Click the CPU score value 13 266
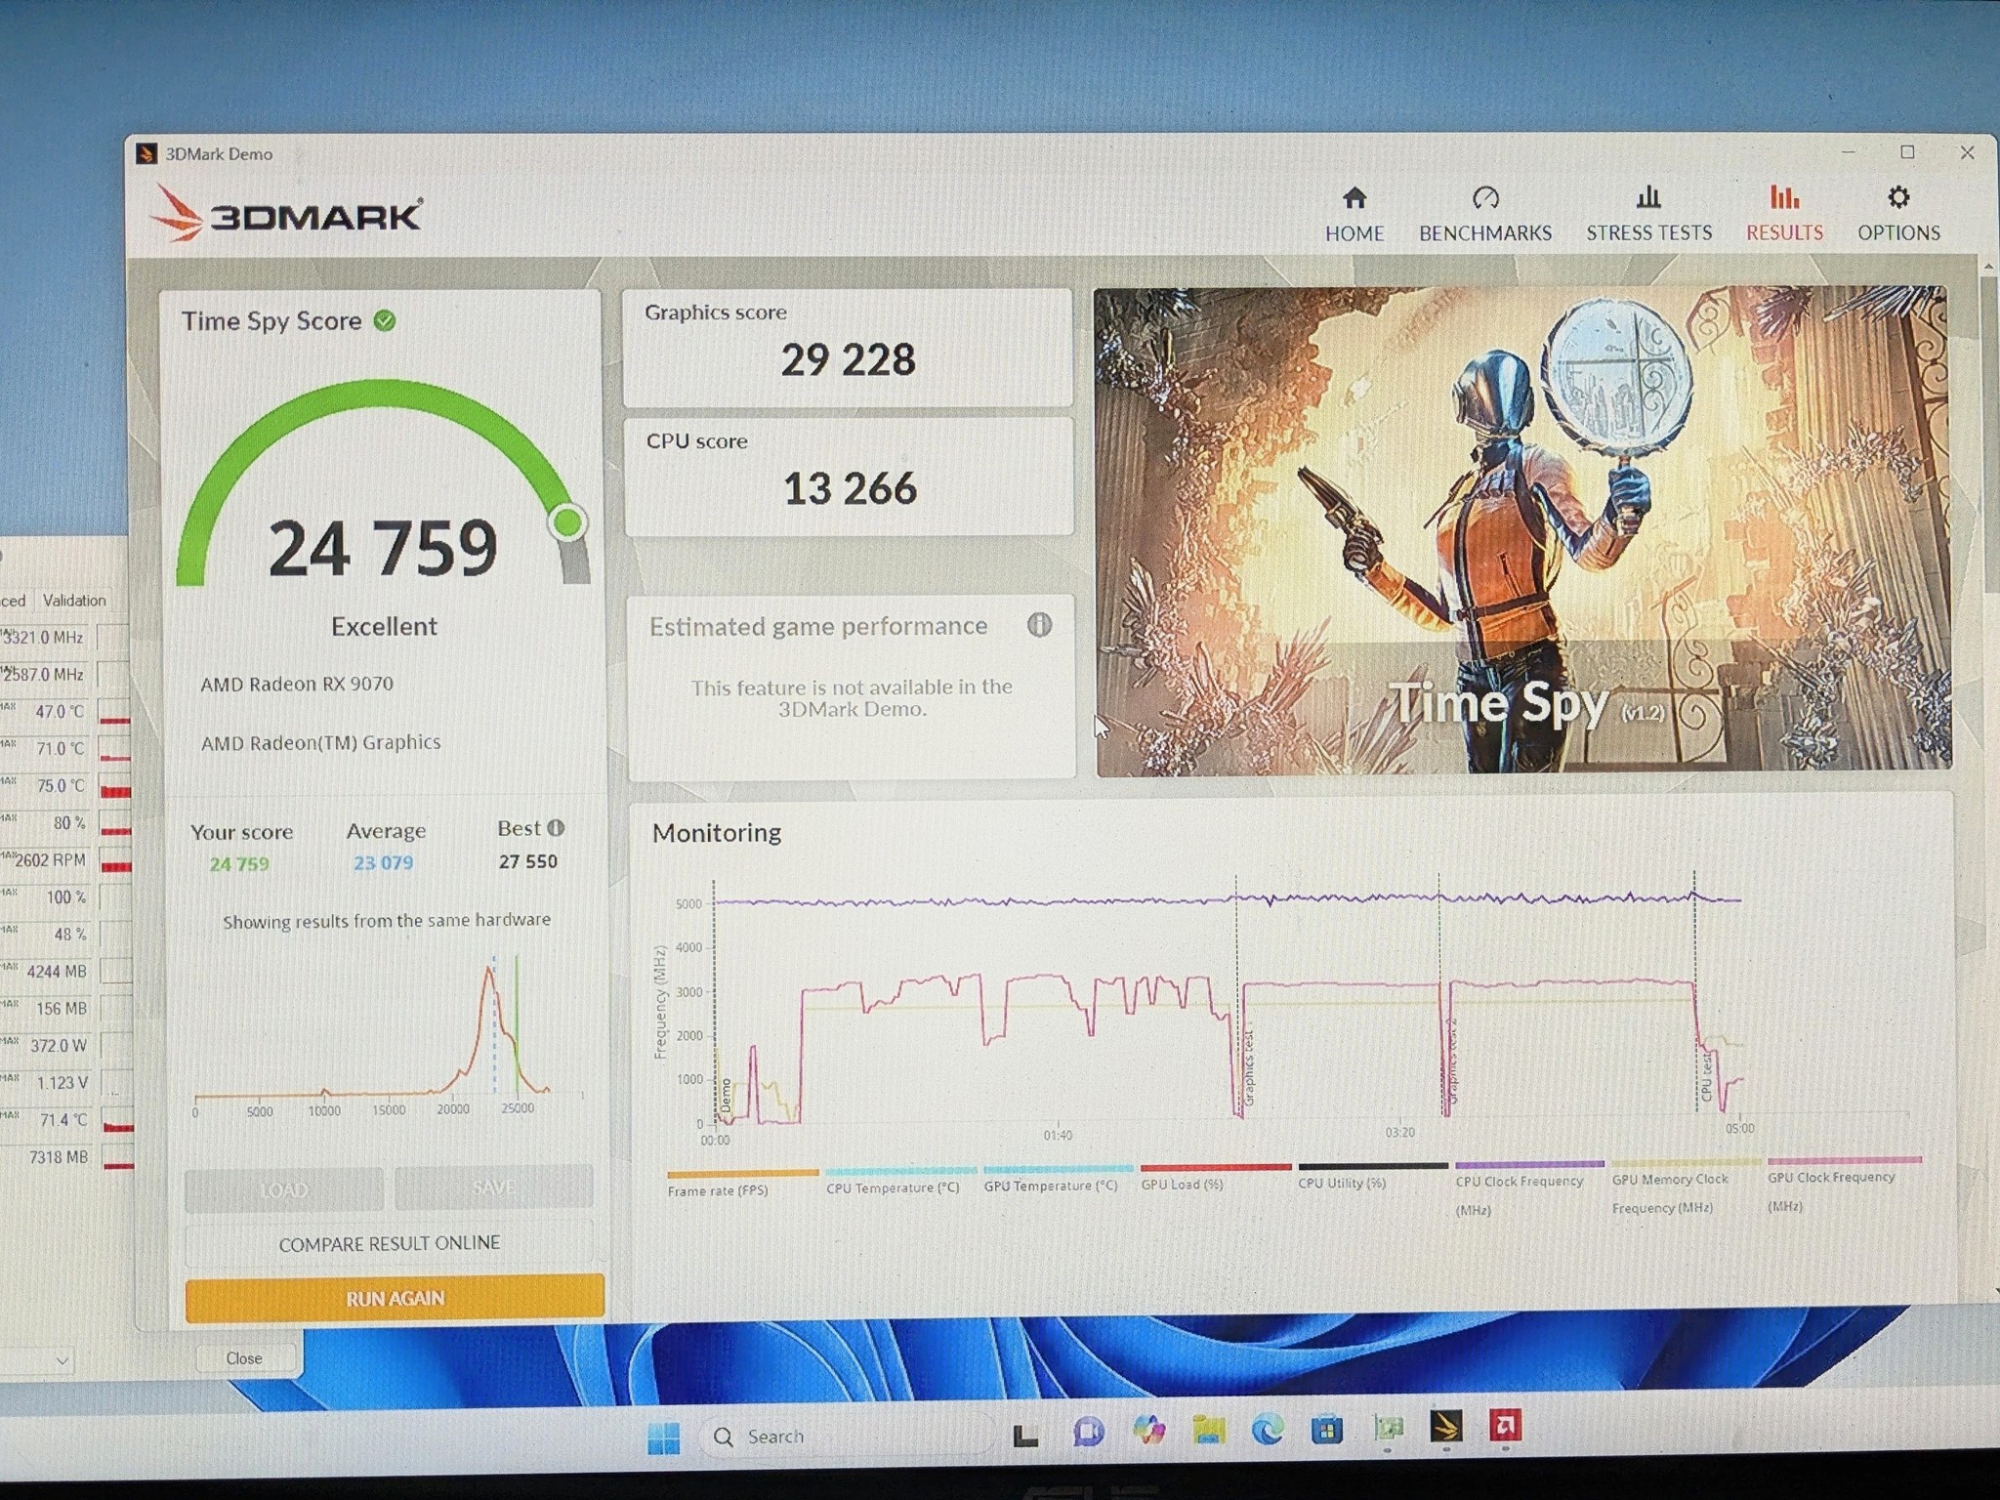Viewport: 2000px width, 1500px height. tap(850, 488)
